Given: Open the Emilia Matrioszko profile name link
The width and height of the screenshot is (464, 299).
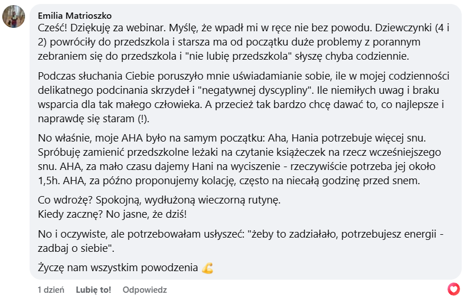Looking at the screenshot, I should [76, 14].
